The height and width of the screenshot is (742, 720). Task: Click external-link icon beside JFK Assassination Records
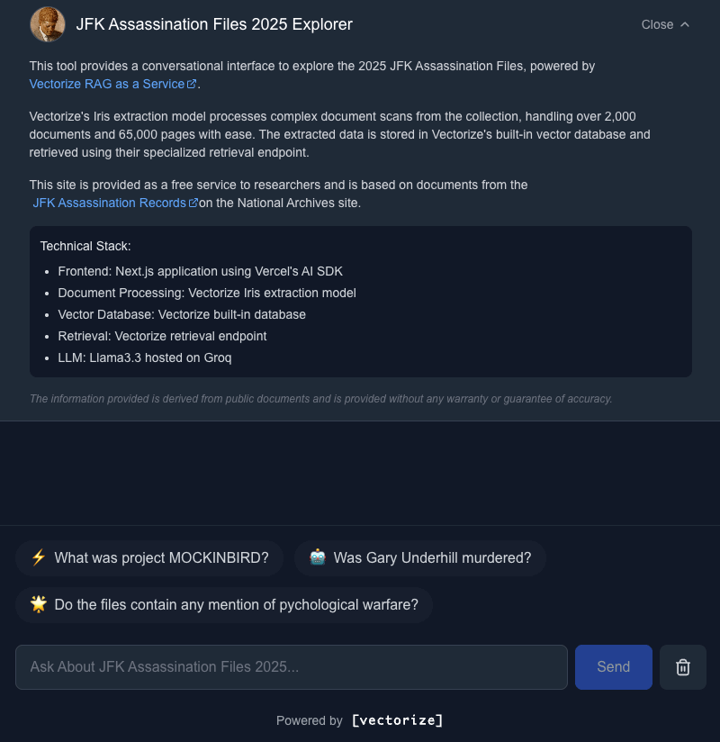point(193,204)
